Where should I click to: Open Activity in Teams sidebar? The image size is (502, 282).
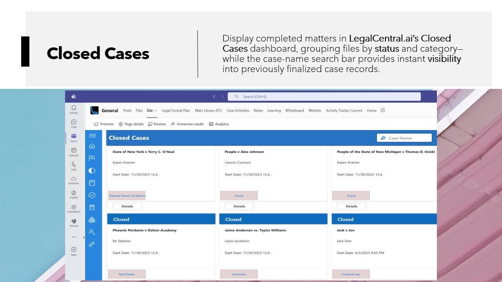click(x=74, y=109)
